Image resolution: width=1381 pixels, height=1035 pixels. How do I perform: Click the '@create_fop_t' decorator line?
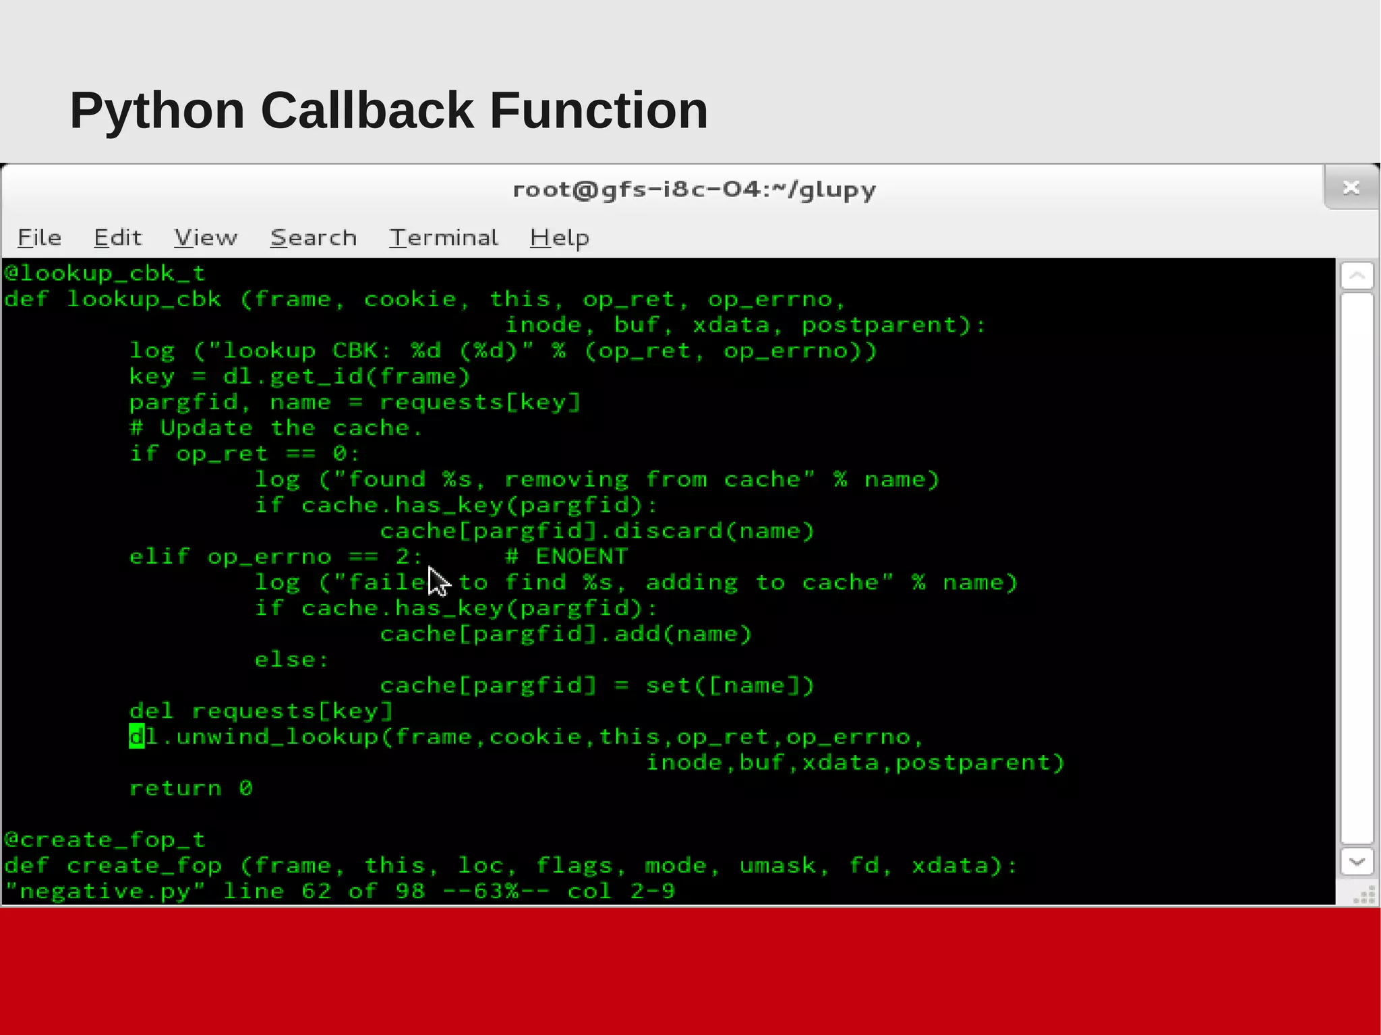(105, 840)
